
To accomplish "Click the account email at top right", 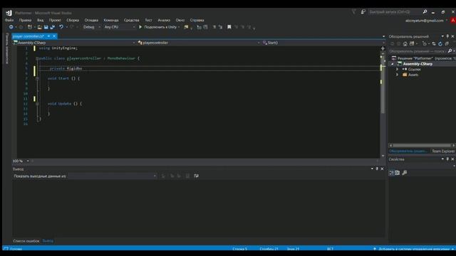I will [425, 21].
